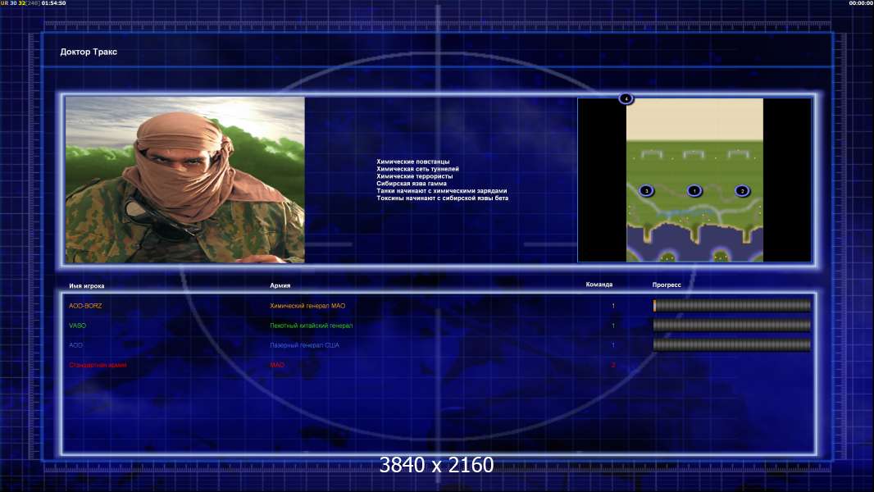Click the Химические террористы line
The height and width of the screenshot is (492, 874).
point(415,176)
